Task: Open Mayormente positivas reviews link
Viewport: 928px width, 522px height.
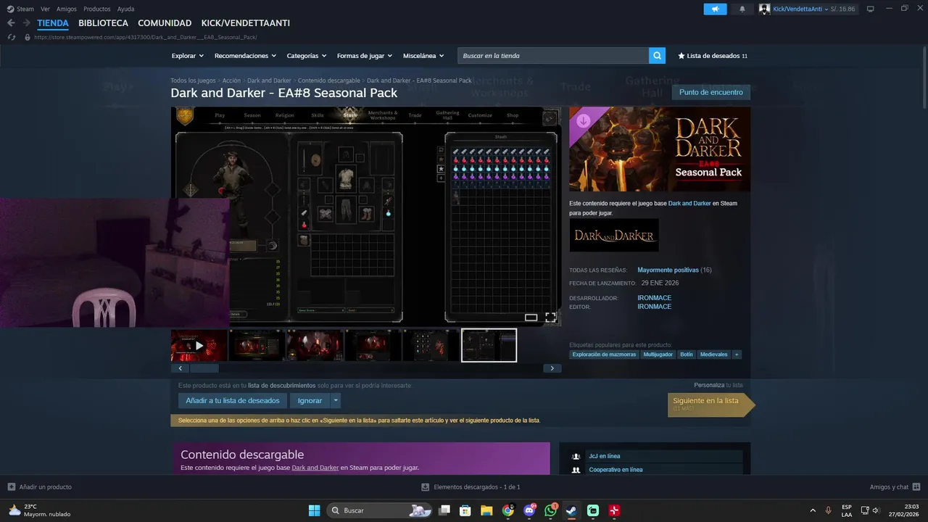Action: [668, 270]
